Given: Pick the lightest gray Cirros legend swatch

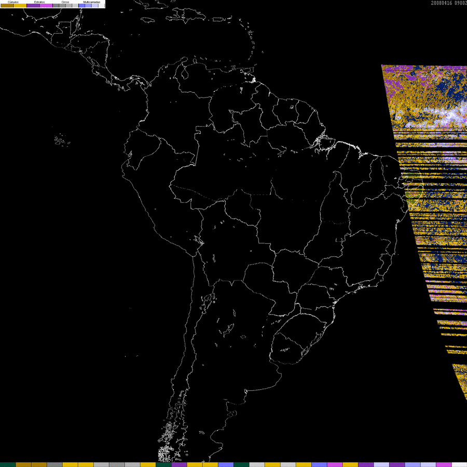Looking at the screenshot, I should (x=75, y=5).
